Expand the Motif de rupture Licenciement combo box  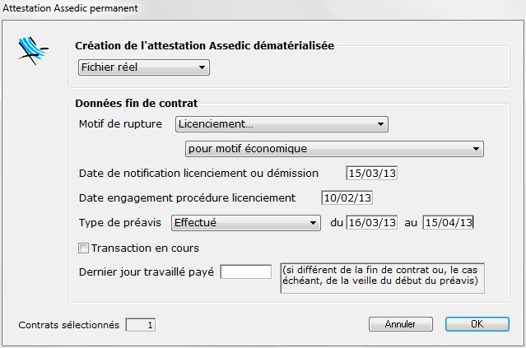coord(282,124)
